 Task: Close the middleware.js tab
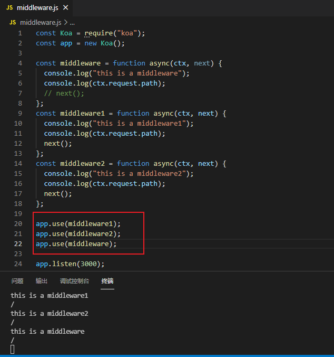click(x=66, y=7)
